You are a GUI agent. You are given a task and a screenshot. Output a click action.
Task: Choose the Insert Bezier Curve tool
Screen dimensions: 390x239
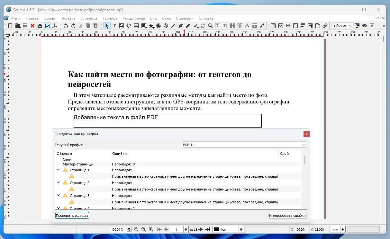pos(181,25)
